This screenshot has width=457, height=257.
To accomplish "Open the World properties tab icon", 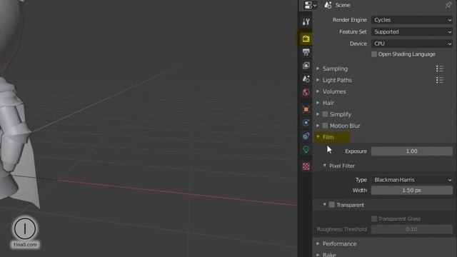I will click(x=306, y=92).
